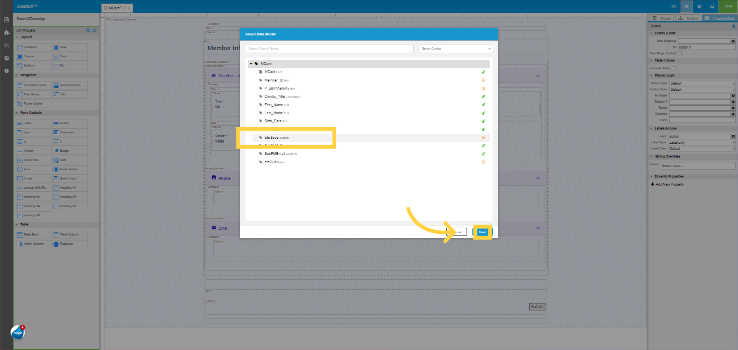
Task: Open the search icon in UX Widgets panel
Action: coord(88,30)
